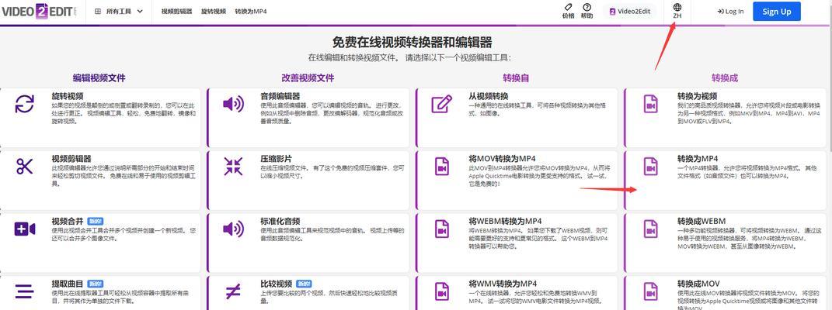Click the 标准化音频 speaker icon
This screenshot has width=832, height=310.
[233, 229]
